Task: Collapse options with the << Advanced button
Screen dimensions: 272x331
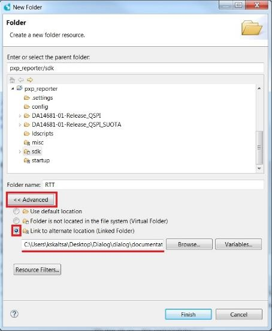Action: [31, 199]
